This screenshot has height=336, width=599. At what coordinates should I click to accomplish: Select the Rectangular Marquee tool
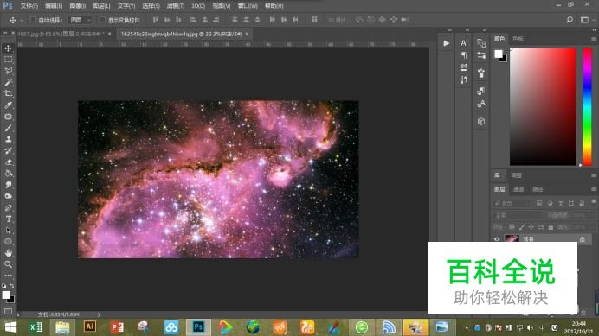8,60
